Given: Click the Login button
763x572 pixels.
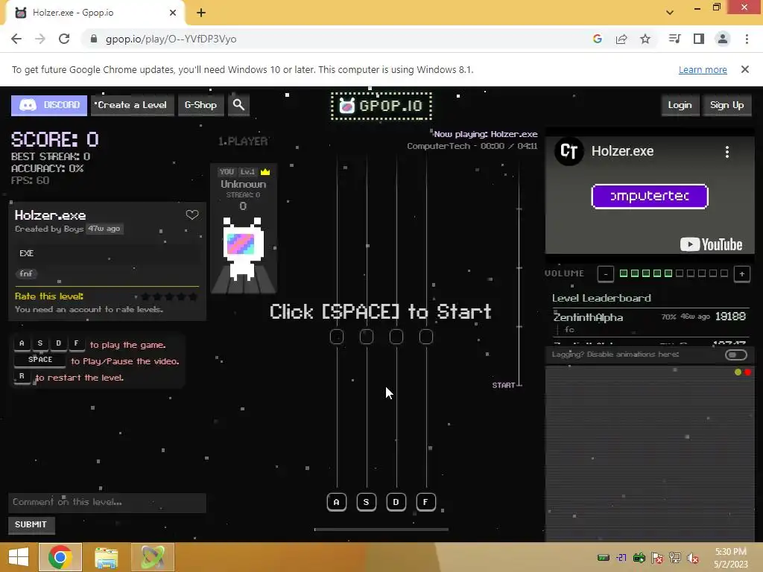Looking at the screenshot, I should point(680,105).
